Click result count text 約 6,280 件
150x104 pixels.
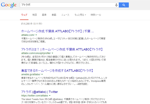pyautogui.click(x=32, y=24)
